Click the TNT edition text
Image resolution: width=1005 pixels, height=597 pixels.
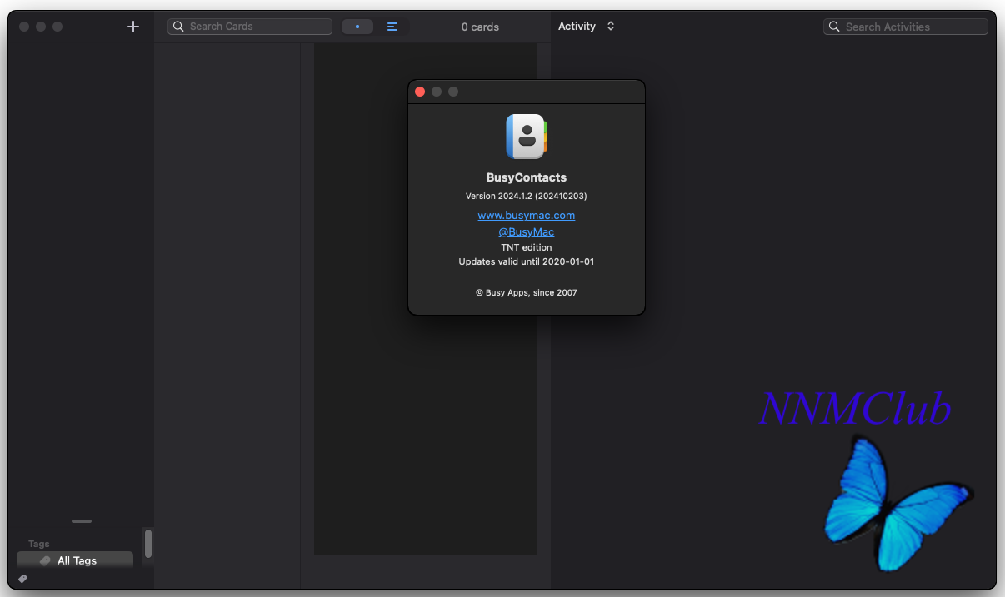pos(527,247)
